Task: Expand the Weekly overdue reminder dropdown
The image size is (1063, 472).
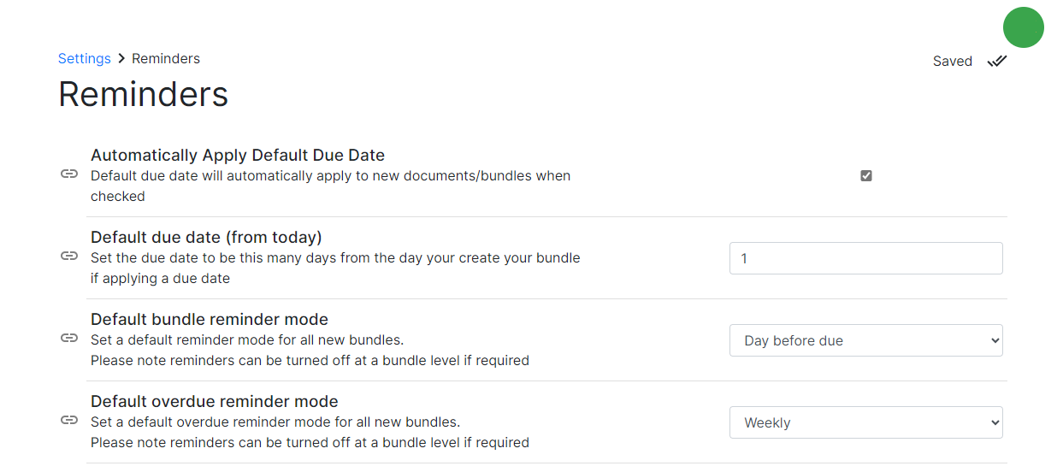Action: pos(865,422)
